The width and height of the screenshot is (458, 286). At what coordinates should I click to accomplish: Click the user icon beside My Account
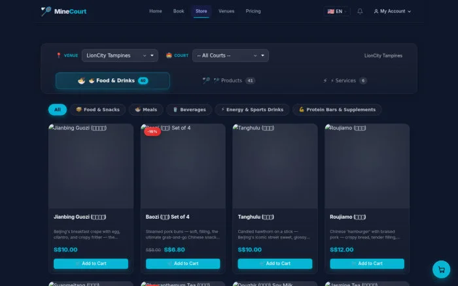pos(376,11)
